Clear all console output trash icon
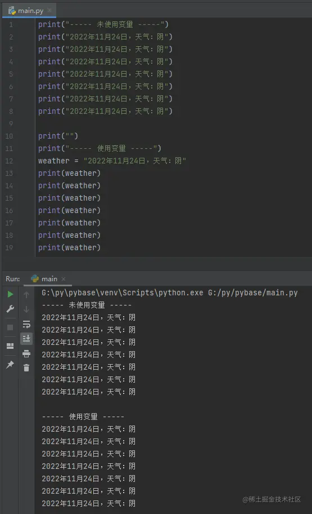Image resolution: width=312 pixels, height=514 pixels. 26,368
